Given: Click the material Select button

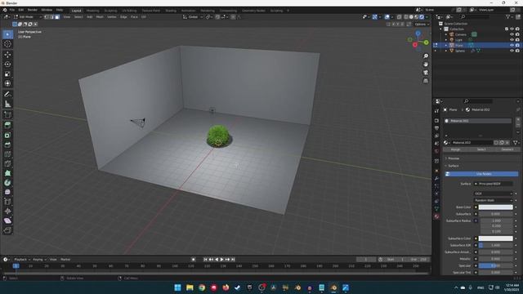Looking at the screenshot, I should coord(481,149).
